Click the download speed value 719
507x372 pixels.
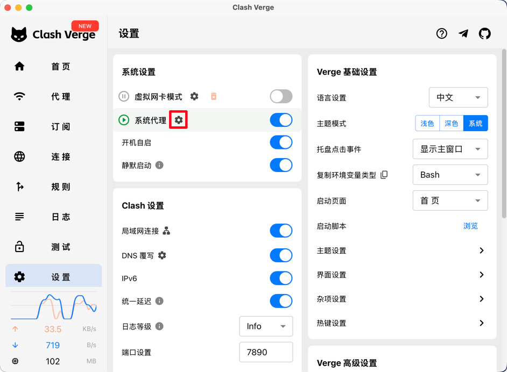pos(53,345)
